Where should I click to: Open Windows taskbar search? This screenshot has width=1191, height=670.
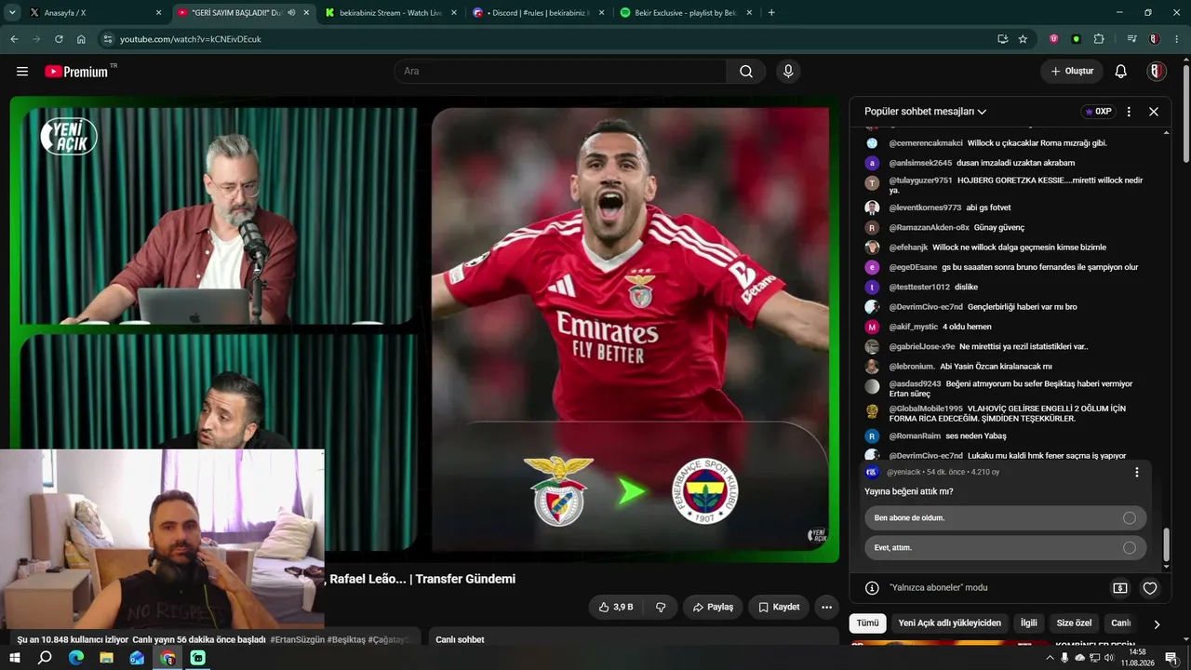45,658
